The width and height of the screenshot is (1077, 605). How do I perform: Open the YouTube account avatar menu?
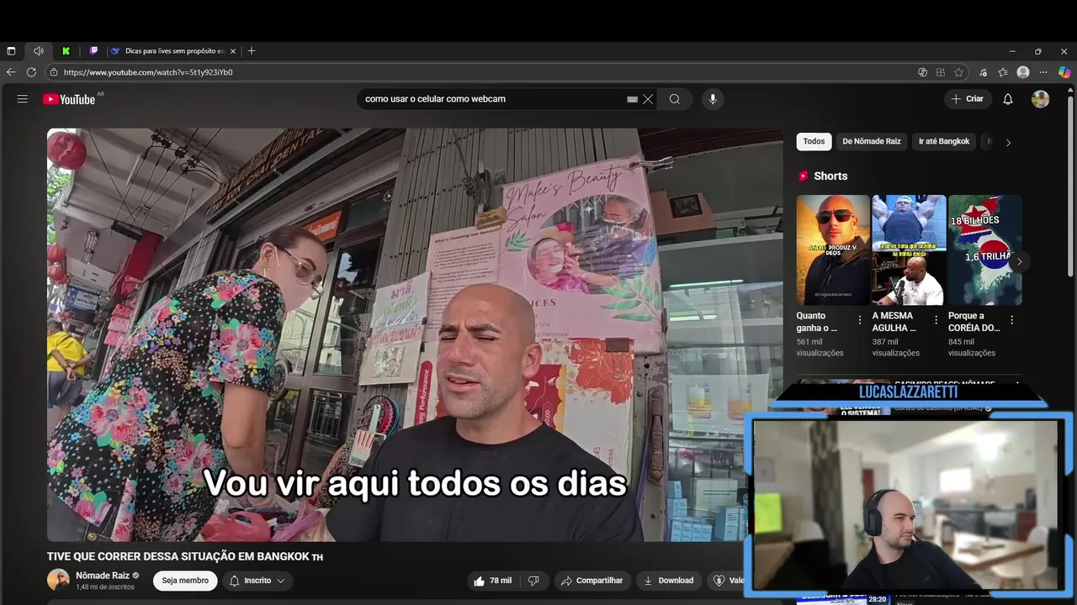[1041, 99]
